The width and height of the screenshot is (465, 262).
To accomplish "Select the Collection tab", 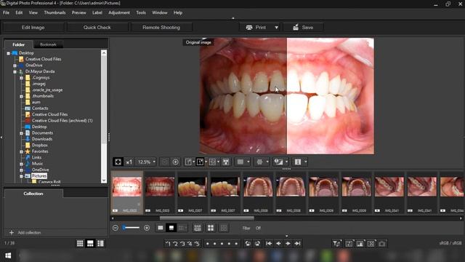I will coord(33,194).
